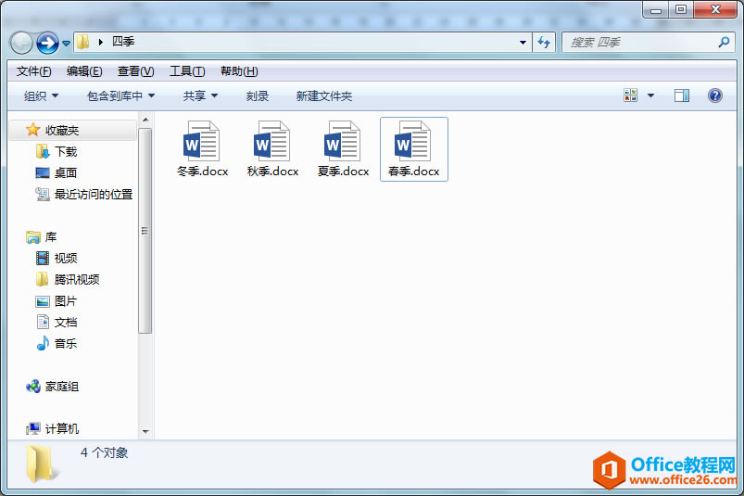The width and height of the screenshot is (744, 496).
Task: Open the 冬季.docx Word file icon
Action: pos(201,141)
